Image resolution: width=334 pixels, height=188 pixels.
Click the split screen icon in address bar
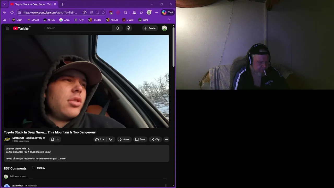pos(92,12)
